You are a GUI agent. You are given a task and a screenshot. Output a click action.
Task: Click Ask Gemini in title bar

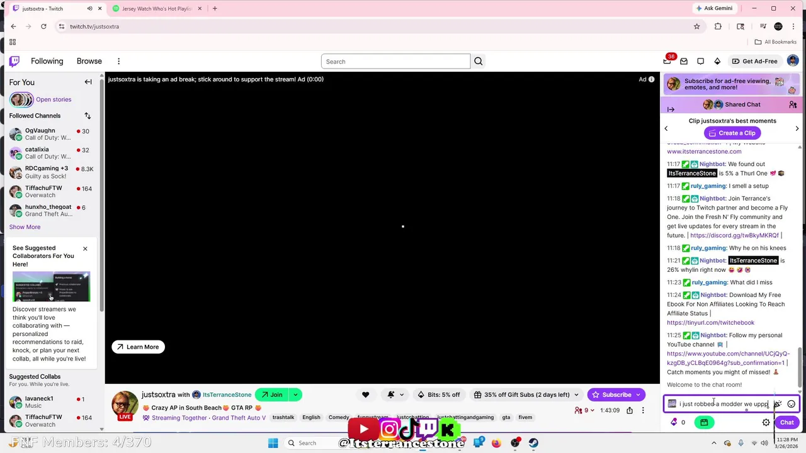[x=714, y=9]
